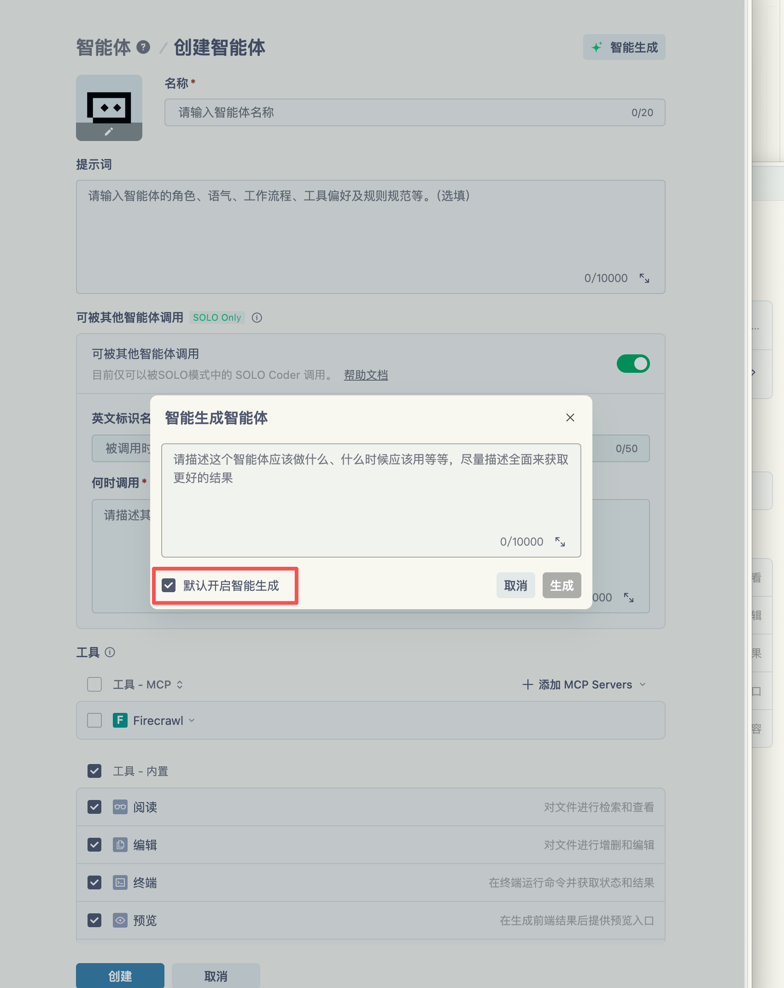Expand the 何时调用 text area
Viewport: 784px width, 988px height.
tap(628, 598)
